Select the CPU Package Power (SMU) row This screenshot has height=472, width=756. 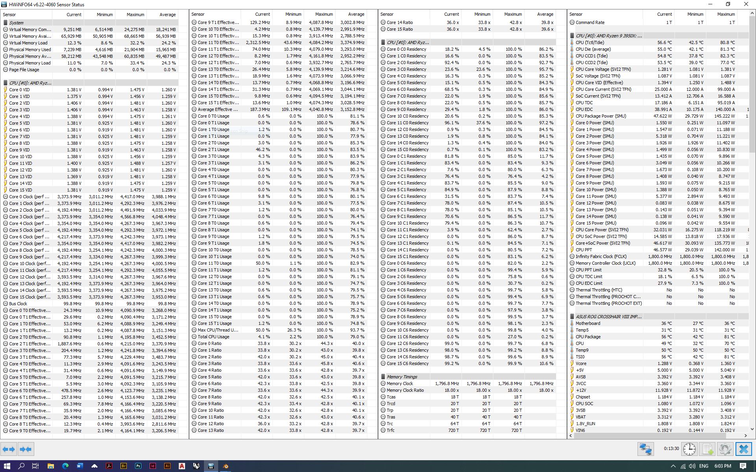click(600, 116)
